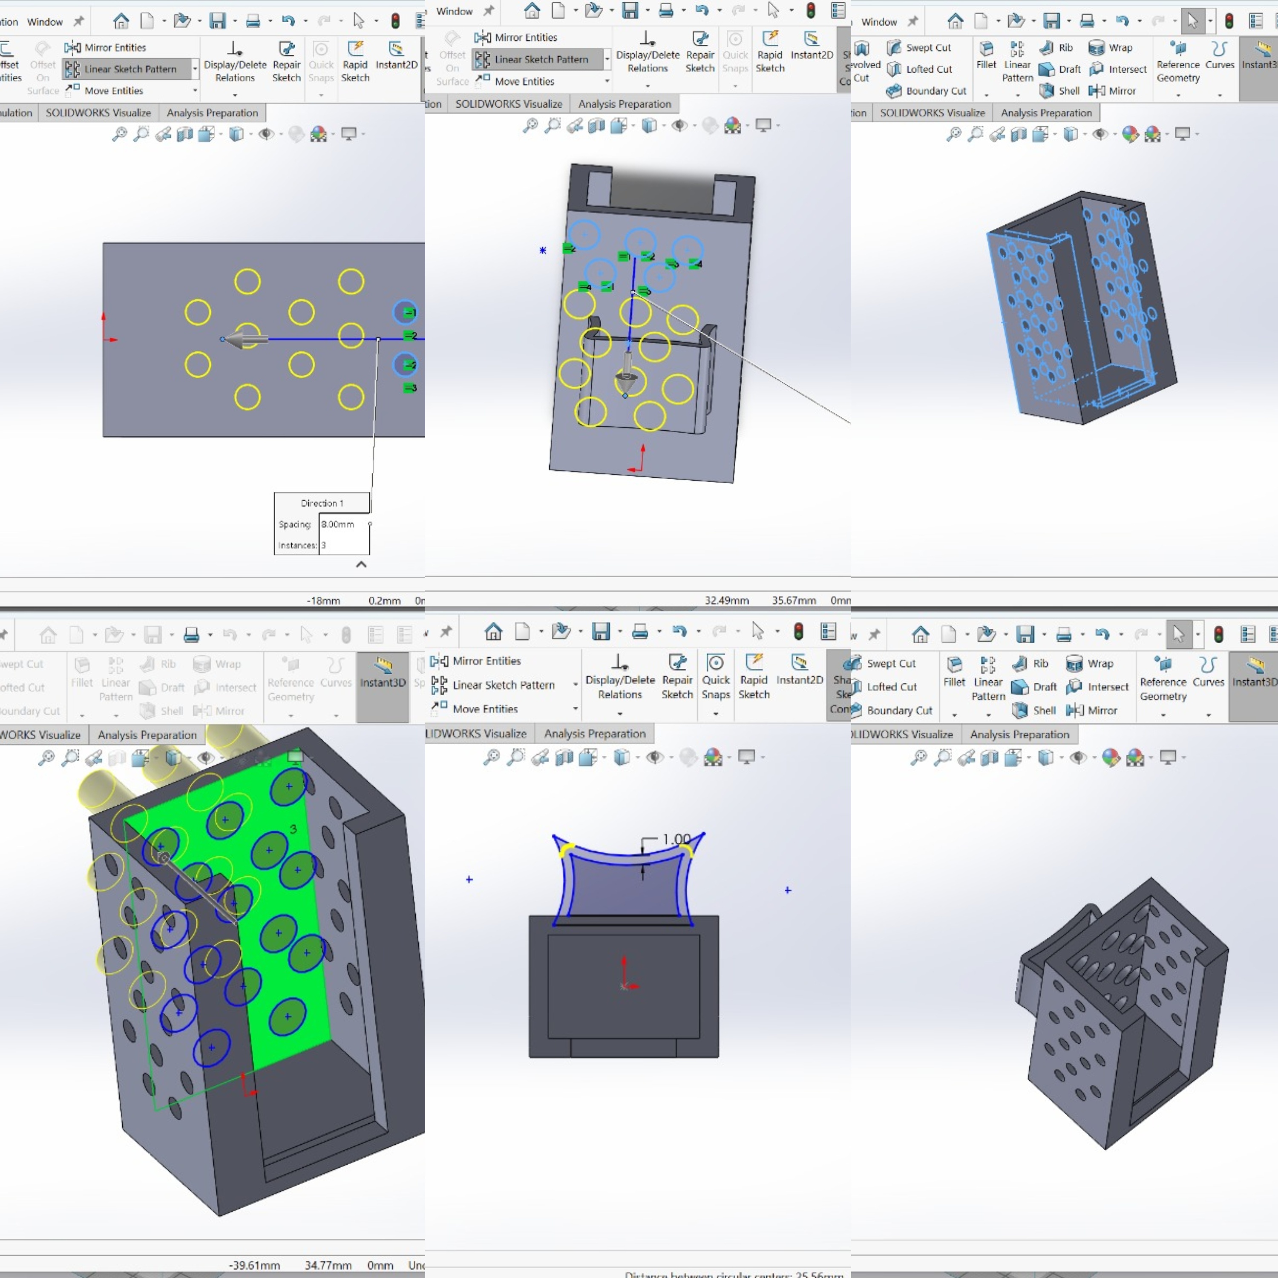Click the Intersect tool in top-right window
The height and width of the screenshot is (1278, 1278).
point(1118,69)
